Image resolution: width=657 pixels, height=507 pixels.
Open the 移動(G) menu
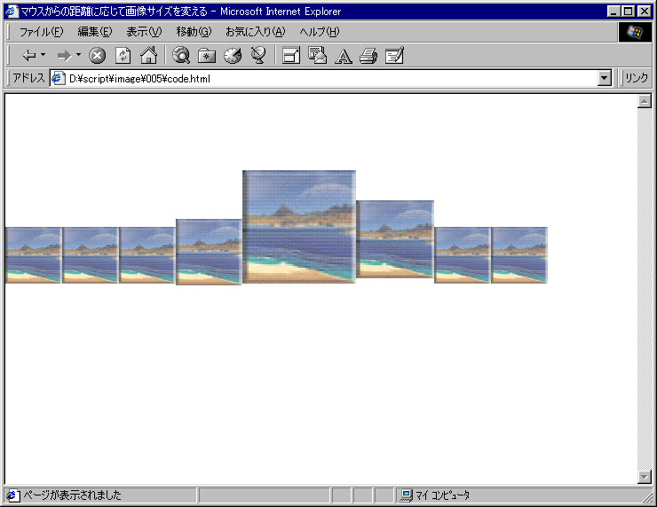(194, 32)
